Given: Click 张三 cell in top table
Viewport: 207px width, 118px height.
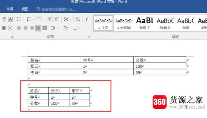Looking at the screenshot, I should point(54,66).
